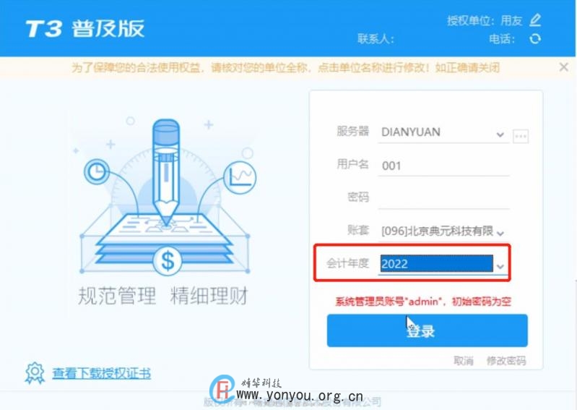Click the clock icon in illustration
This screenshot has height=410, width=577.
coord(97,171)
